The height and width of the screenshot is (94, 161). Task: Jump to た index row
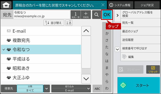point(107,47)
